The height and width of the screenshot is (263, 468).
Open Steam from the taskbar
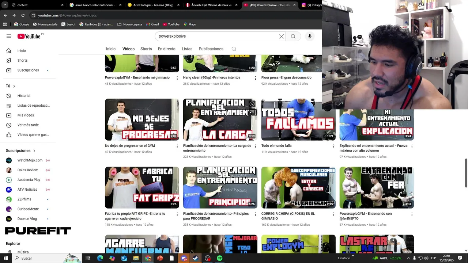pyautogui.click(x=196, y=258)
